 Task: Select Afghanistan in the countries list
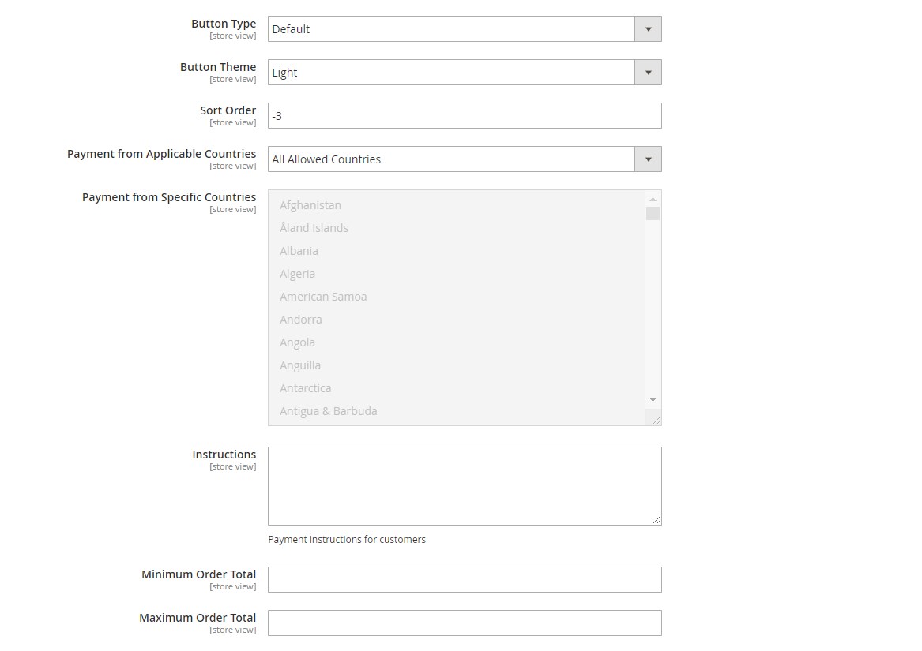(310, 205)
